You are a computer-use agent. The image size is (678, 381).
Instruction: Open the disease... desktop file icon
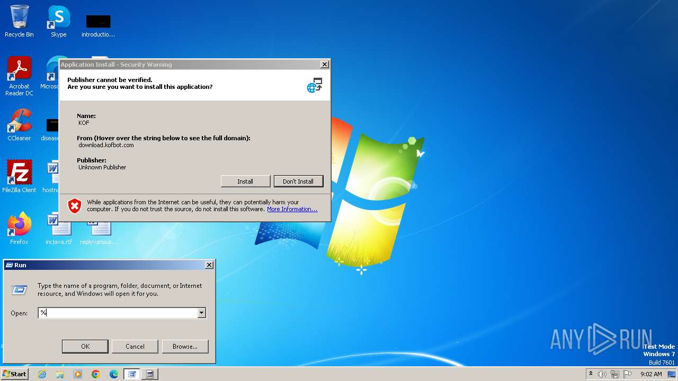pyautogui.click(x=51, y=130)
